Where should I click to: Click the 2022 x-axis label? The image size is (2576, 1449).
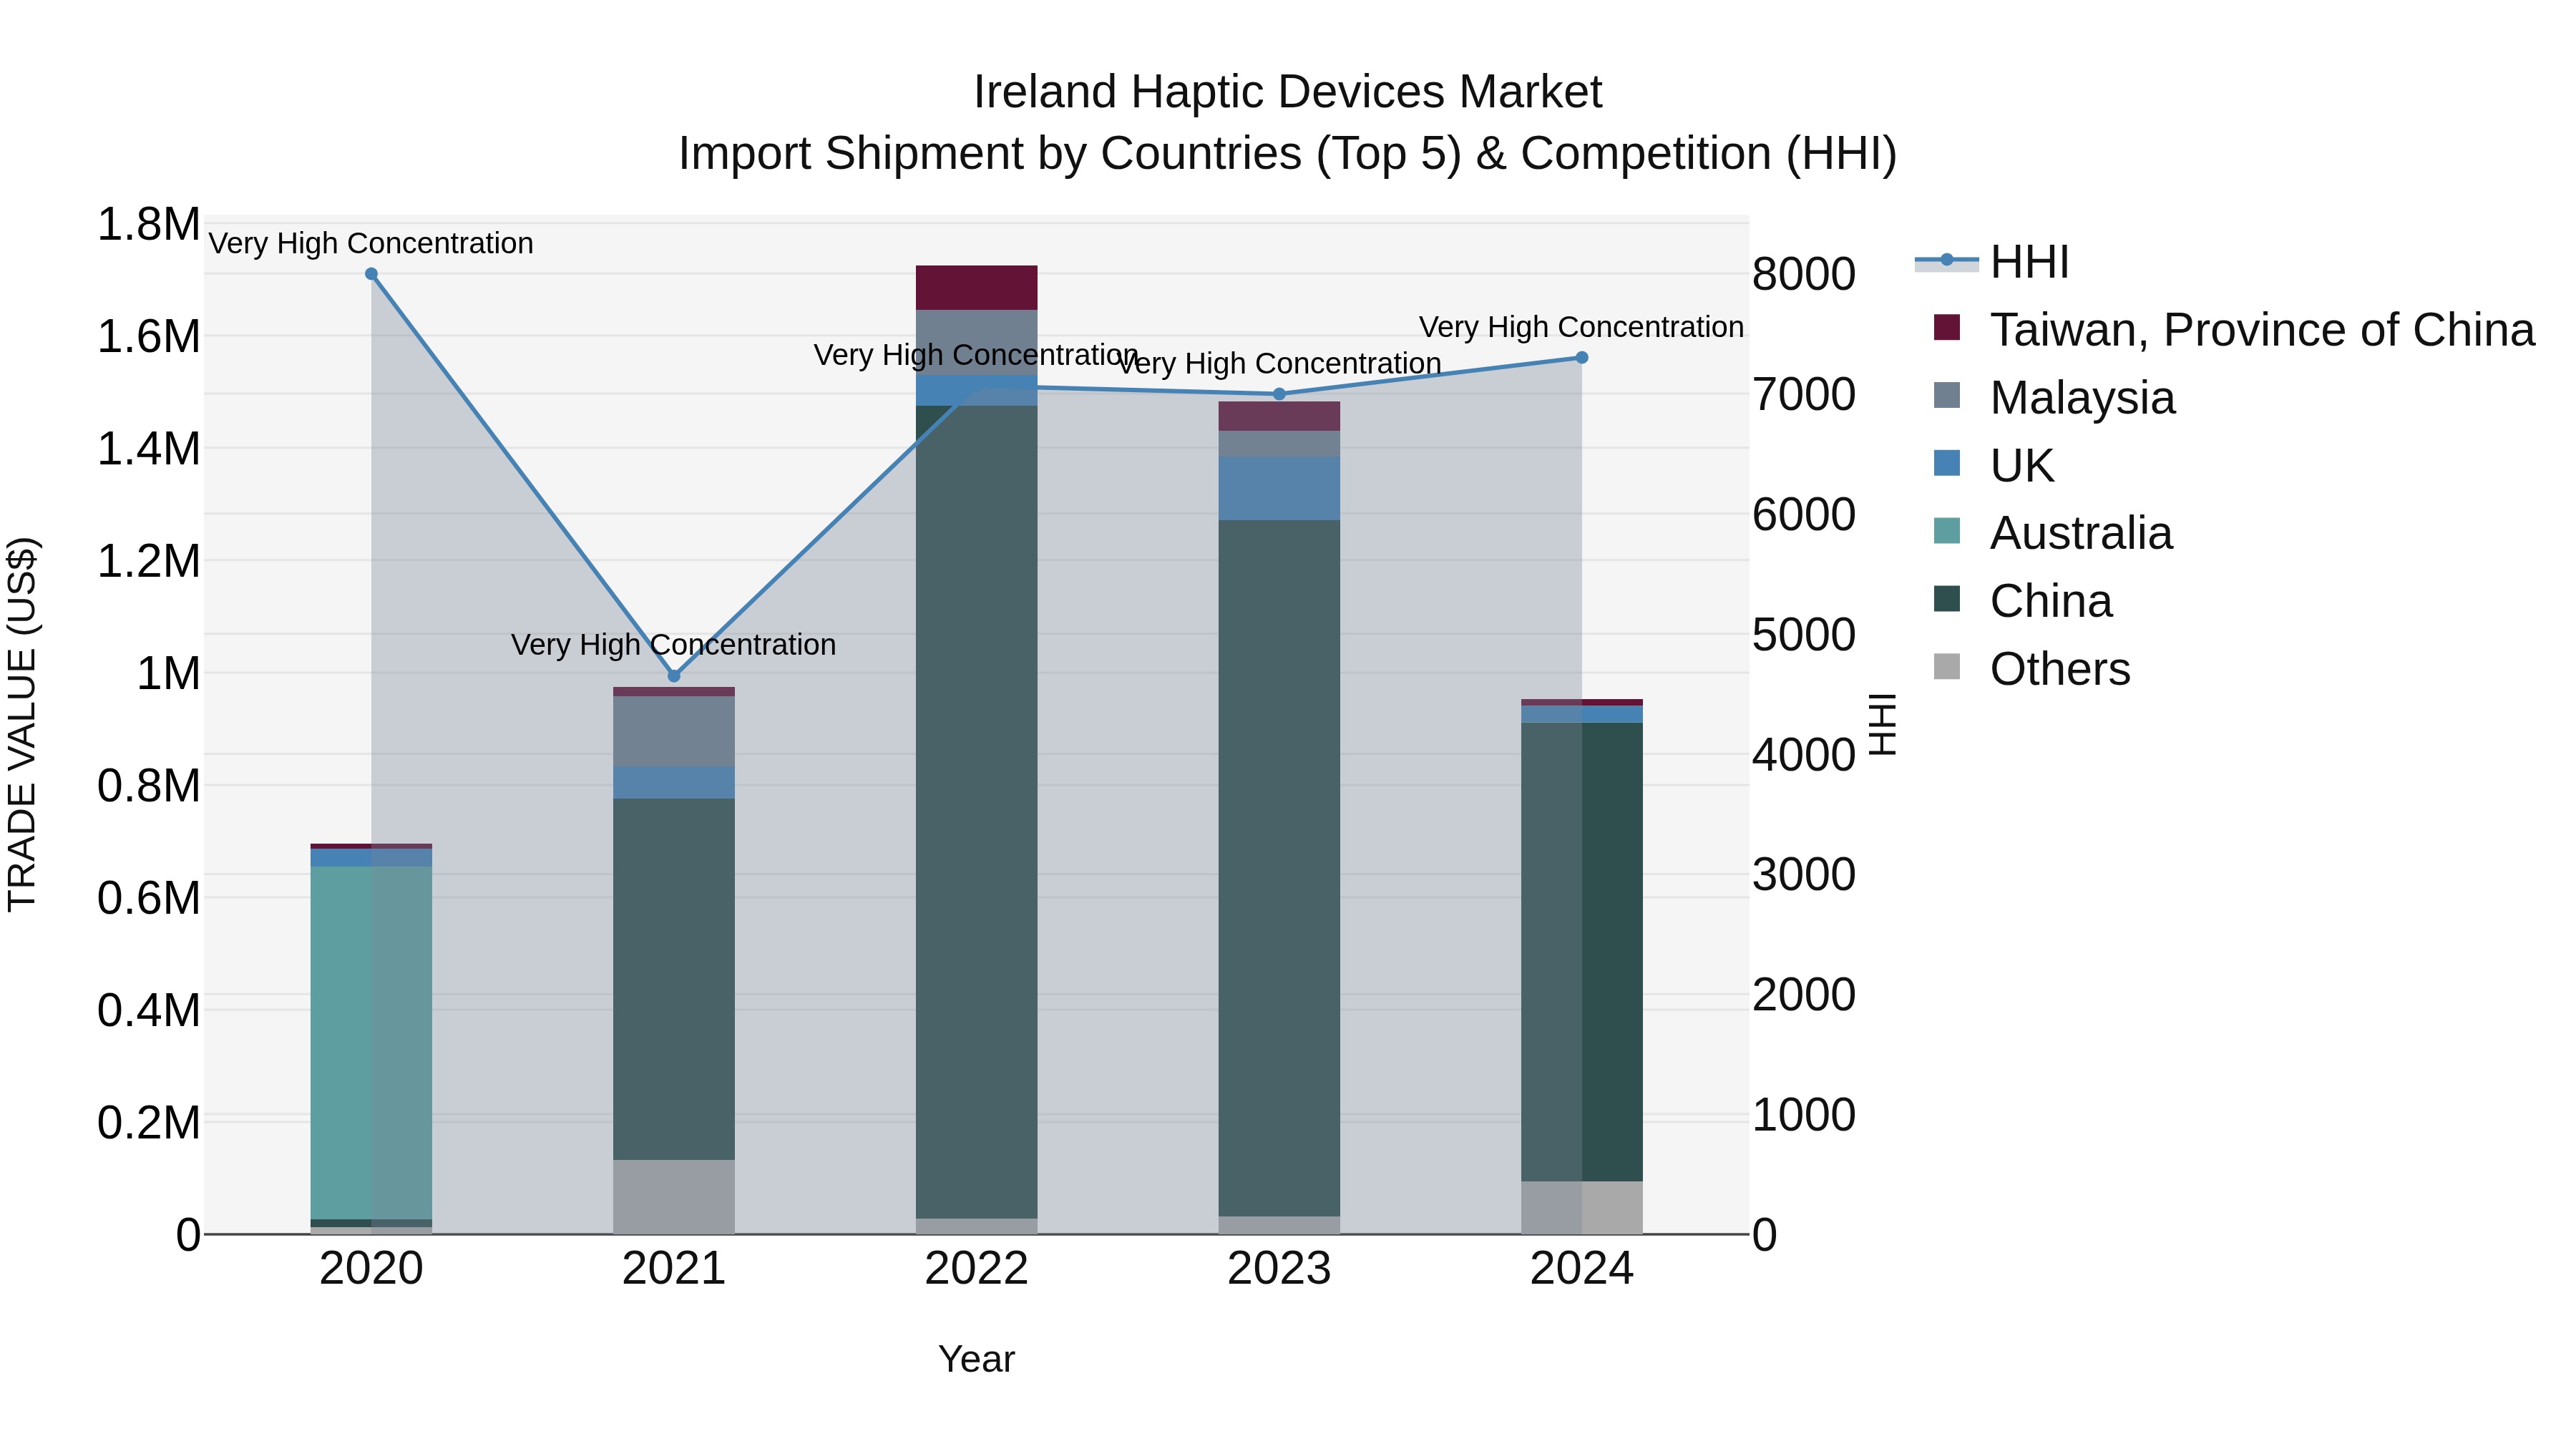tap(977, 1269)
